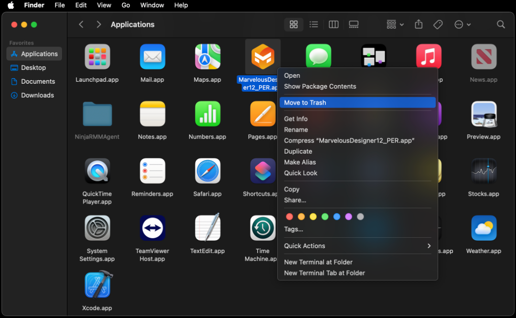Open the More actions ellipsis dropdown
Viewport: 516px width, 318px height.
[x=462, y=24]
